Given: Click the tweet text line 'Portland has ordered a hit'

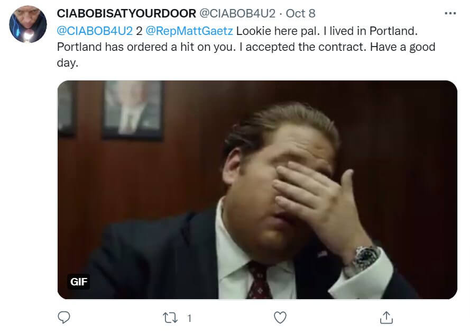Looking at the screenshot, I should 146,47.
